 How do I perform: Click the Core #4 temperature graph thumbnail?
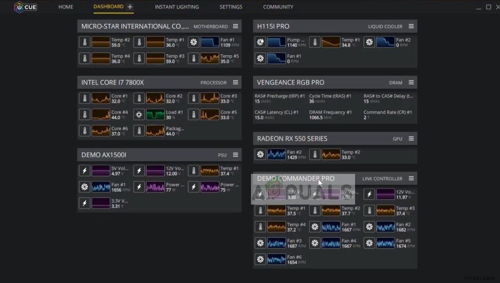tap(101, 114)
